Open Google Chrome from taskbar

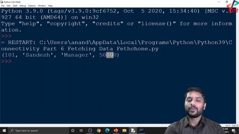(x=99, y=131)
